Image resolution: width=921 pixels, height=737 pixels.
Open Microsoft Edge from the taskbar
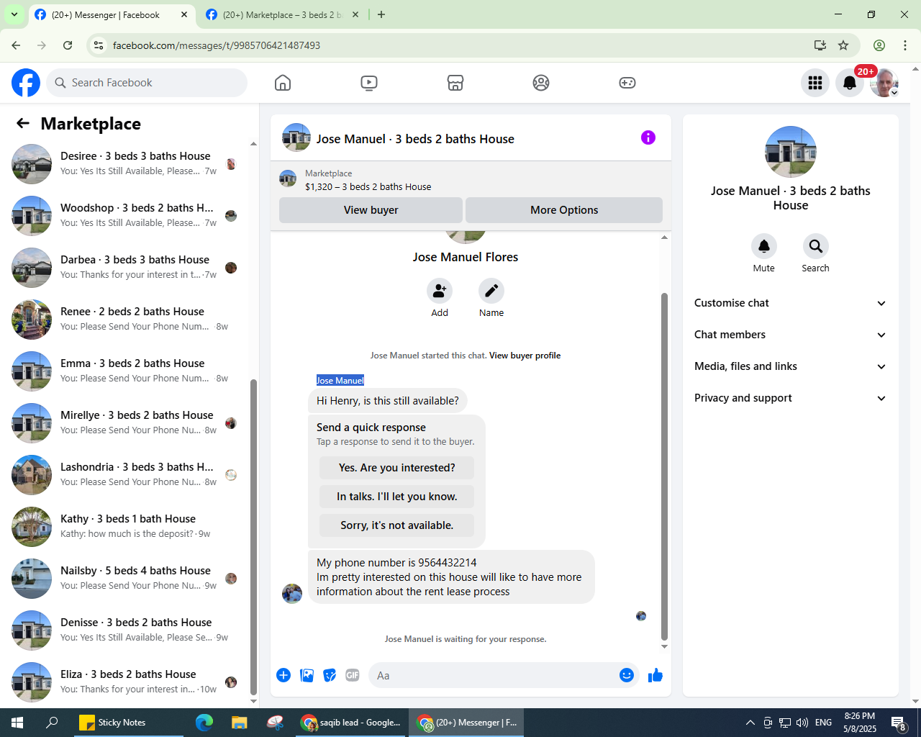[x=204, y=723]
